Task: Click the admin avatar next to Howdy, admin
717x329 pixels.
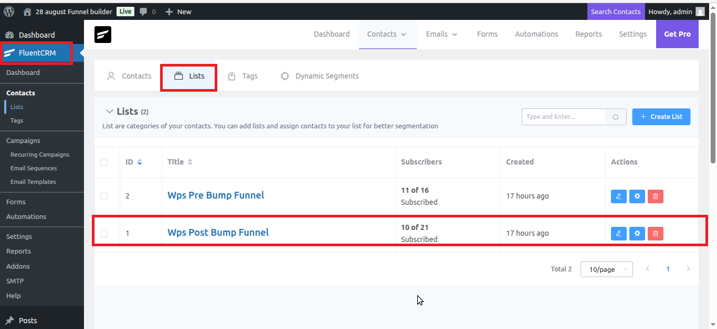Action: point(700,11)
